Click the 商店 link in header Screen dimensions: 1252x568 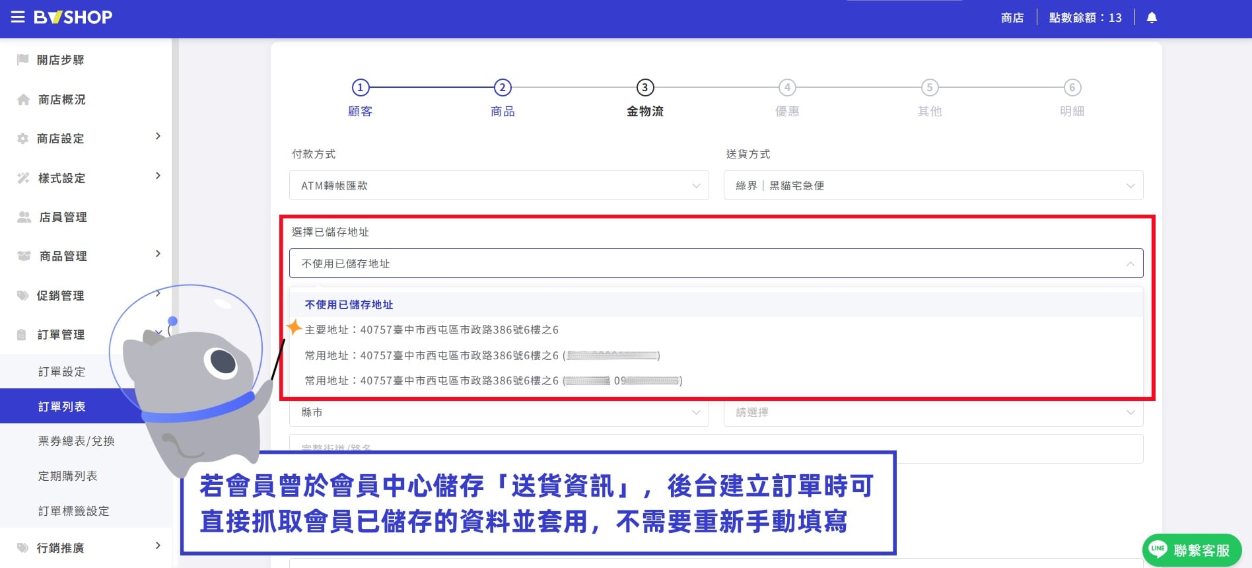tap(1012, 18)
